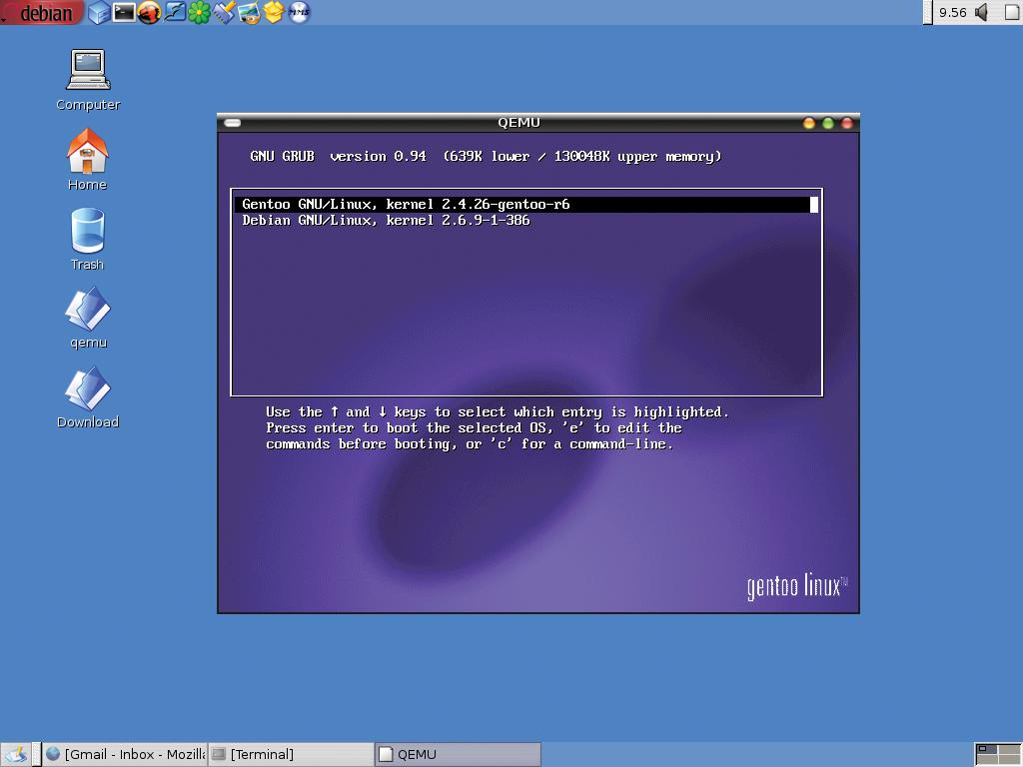Screen dimensions: 1023x767
Task: Open the Computer desktop icon
Action: point(88,80)
